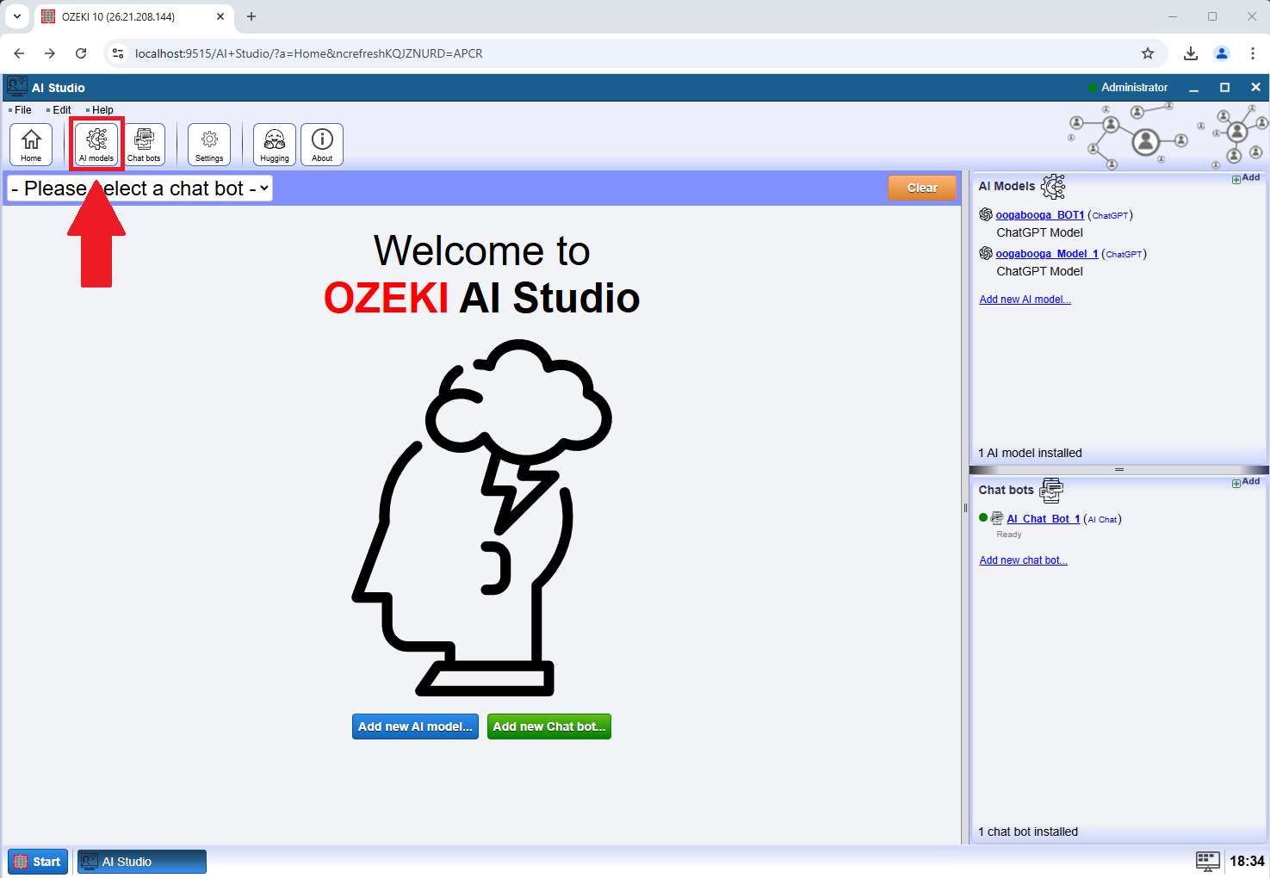Viewport: 1270px width, 878px height.
Task: Click the green Add new Chat bot button
Action: click(x=549, y=727)
